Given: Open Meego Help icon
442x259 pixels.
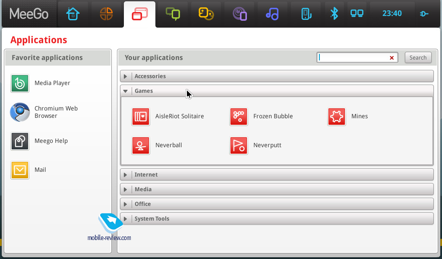Looking at the screenshot, I should point(20,141).
